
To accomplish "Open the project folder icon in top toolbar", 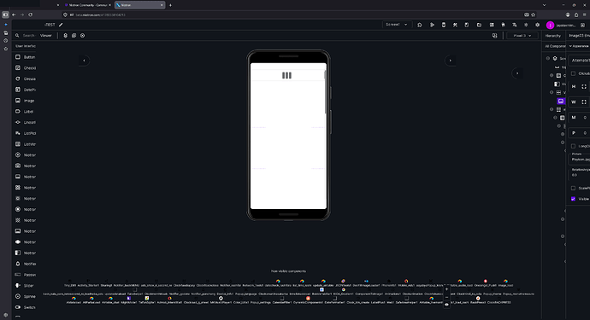I will click(479, 25).
